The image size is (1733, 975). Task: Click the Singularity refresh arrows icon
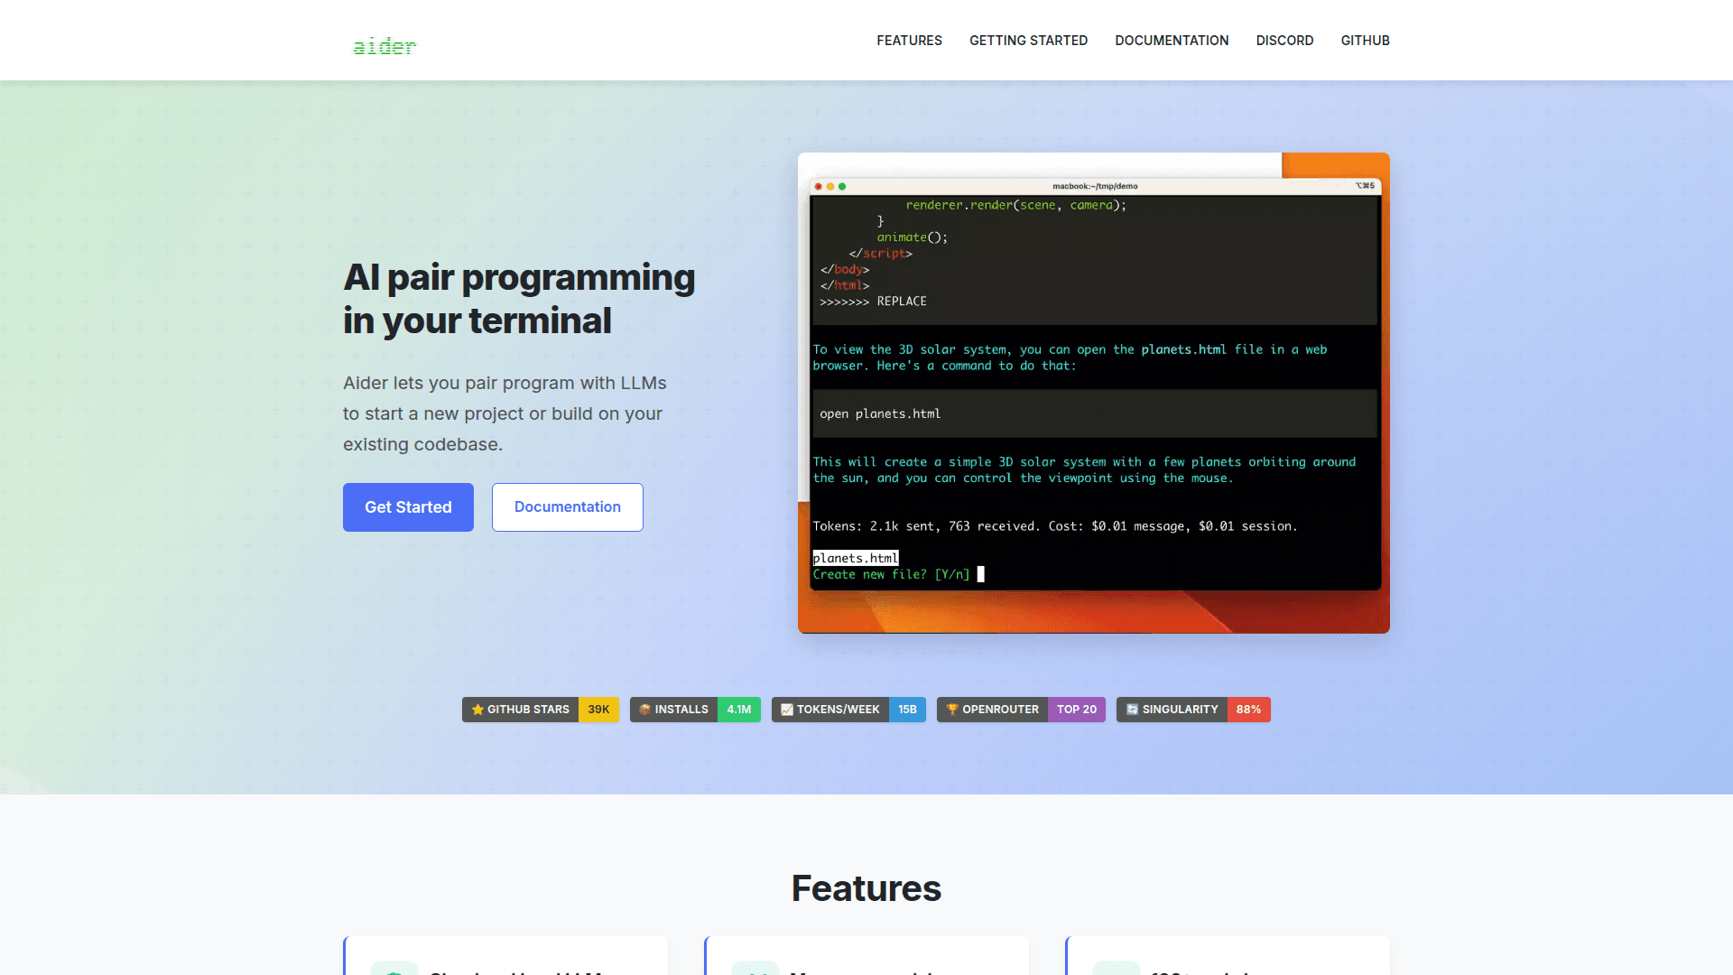pos(1132,710)
